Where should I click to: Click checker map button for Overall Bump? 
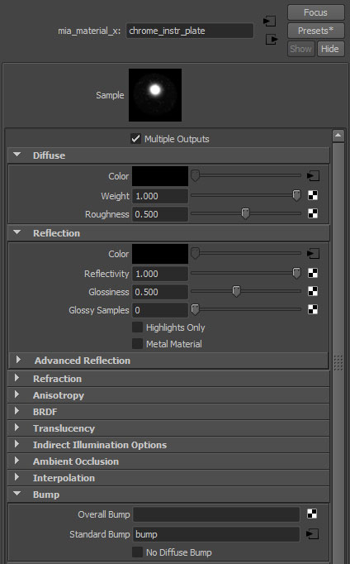312,514
